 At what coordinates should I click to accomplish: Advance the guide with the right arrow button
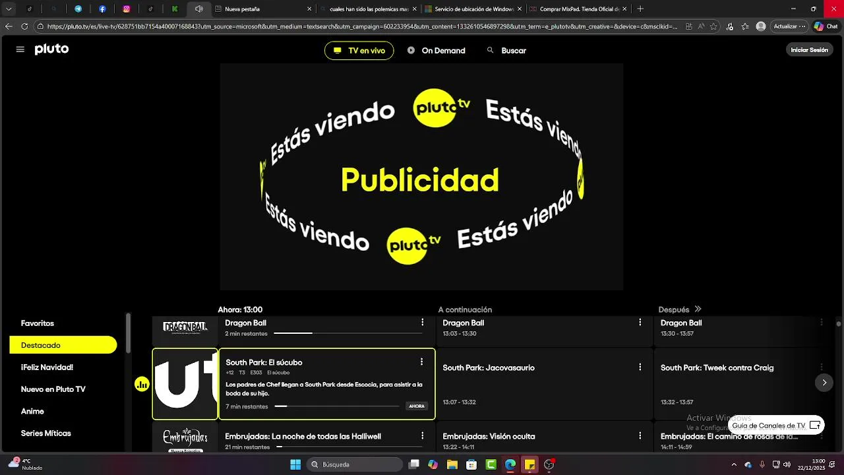pyautogui.click(x=824, y=383)
